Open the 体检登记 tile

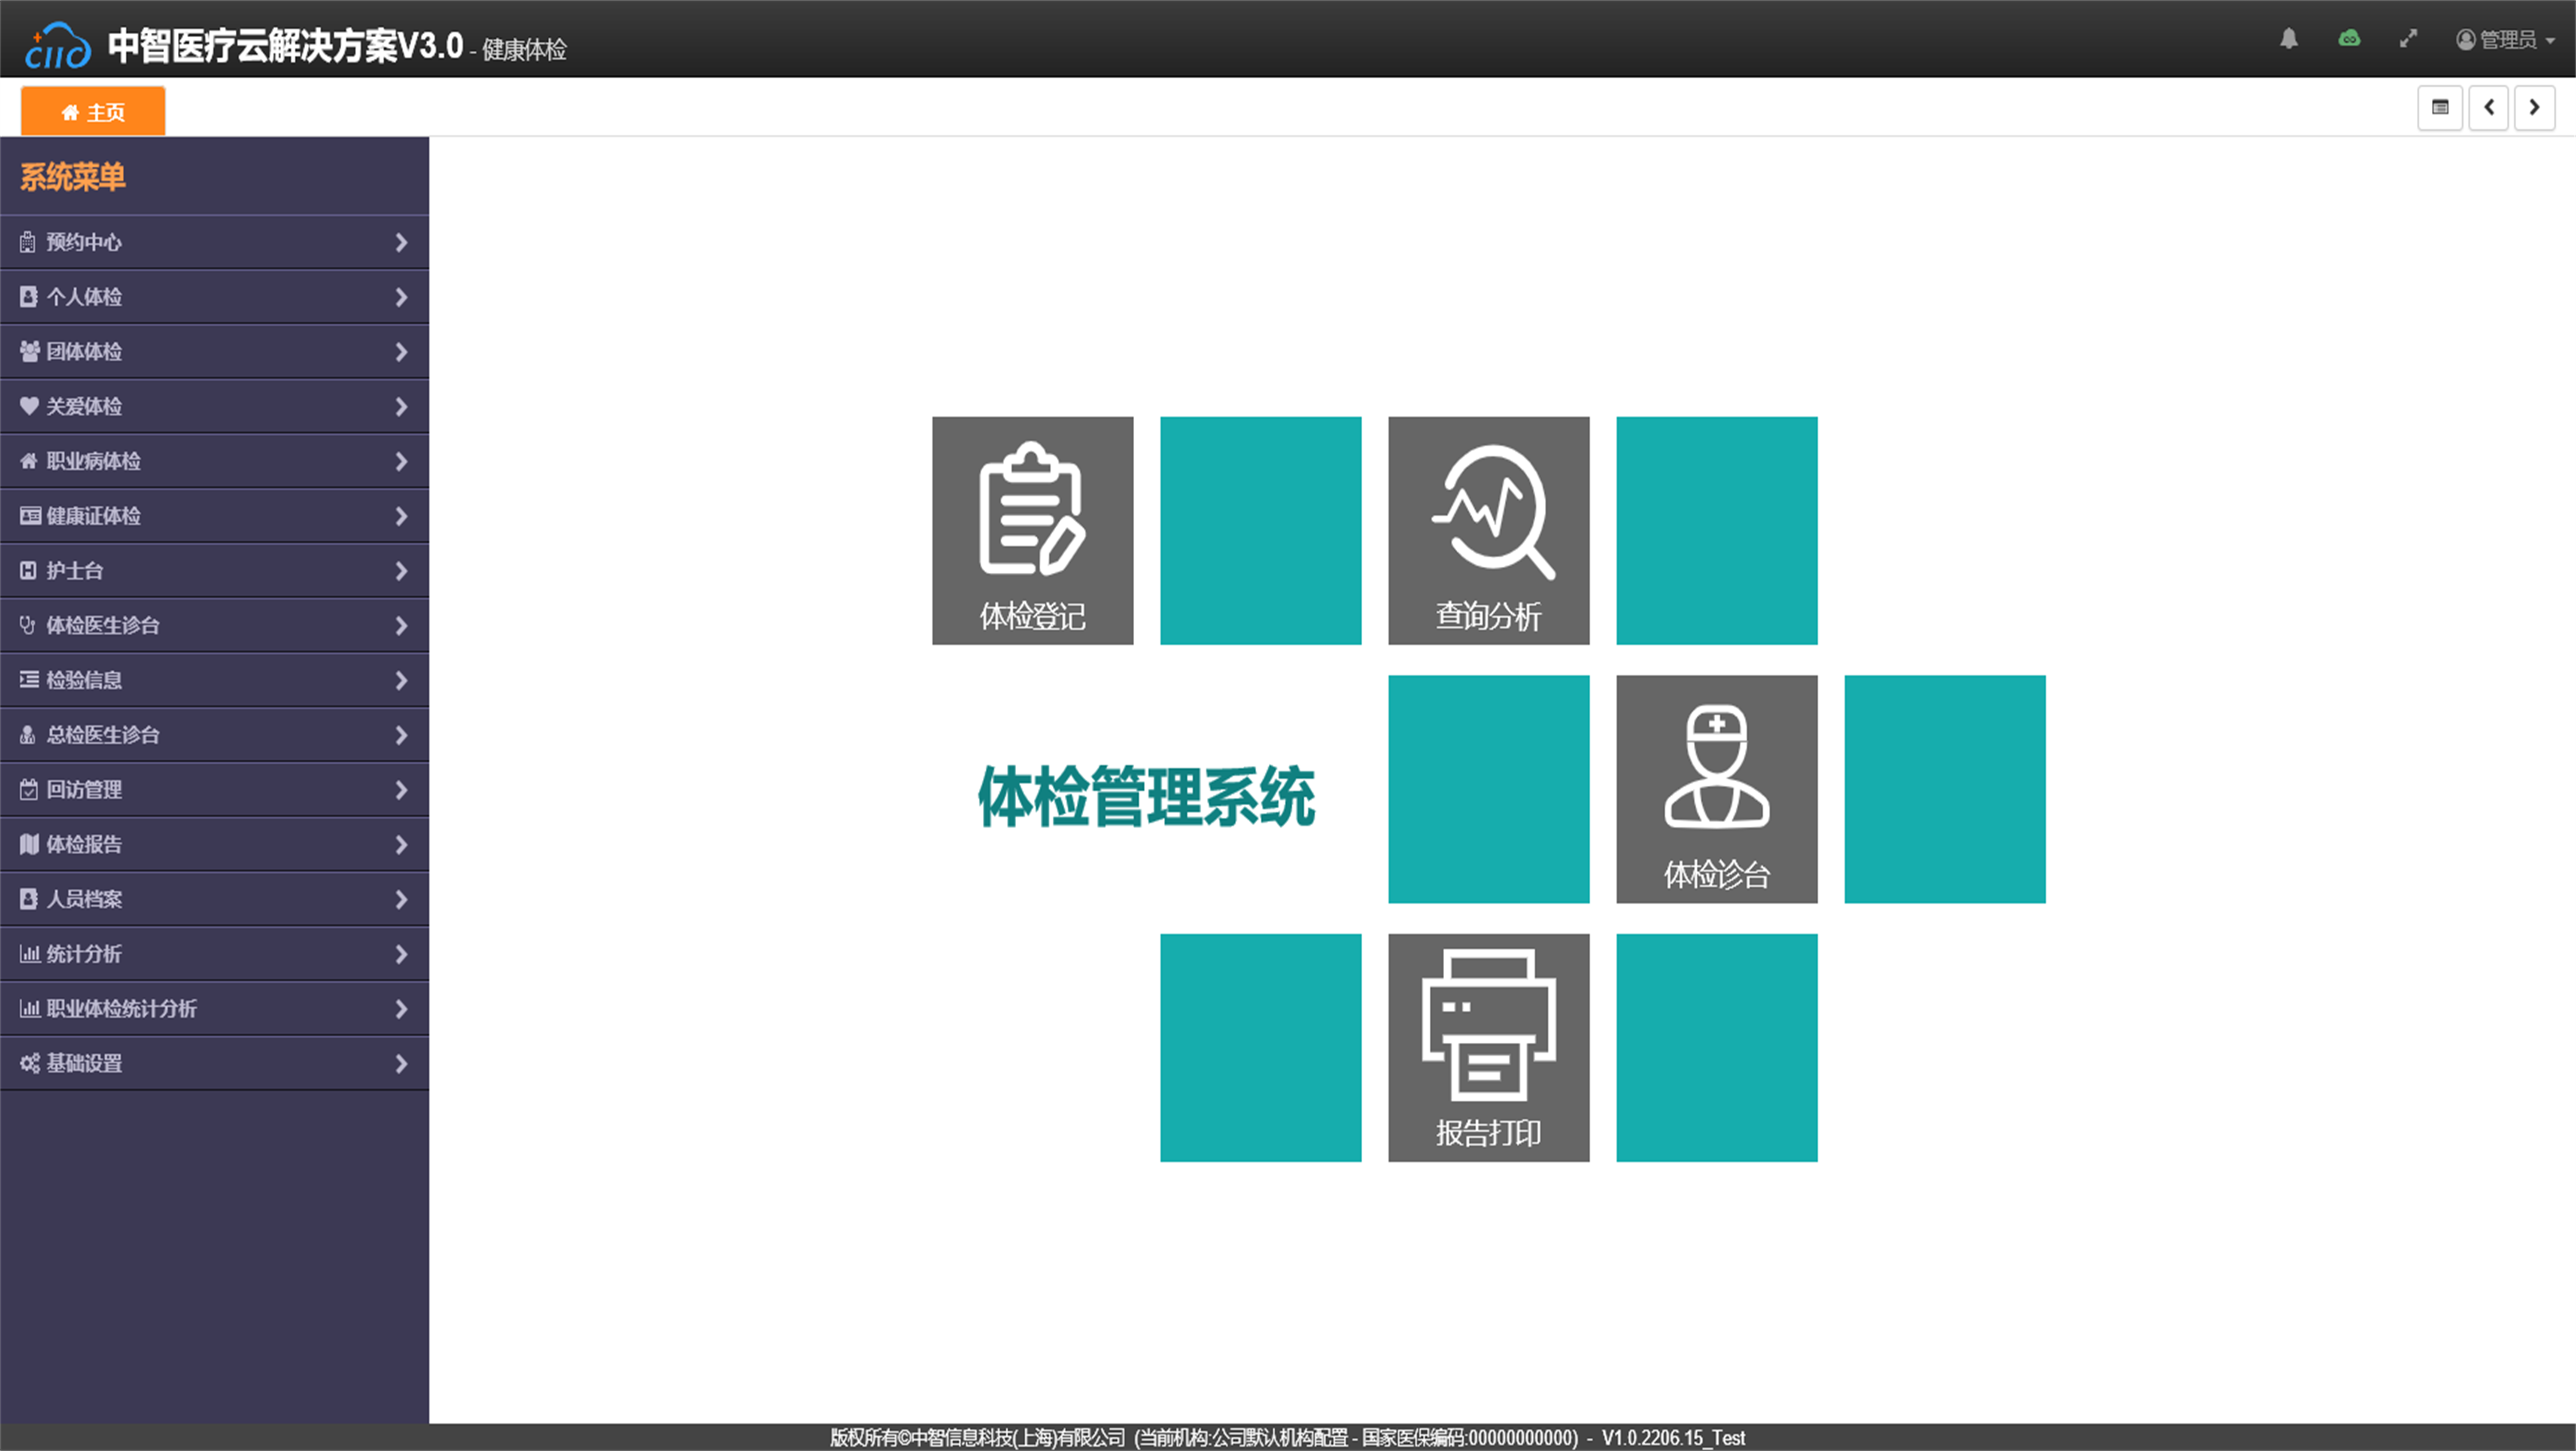1032,530
